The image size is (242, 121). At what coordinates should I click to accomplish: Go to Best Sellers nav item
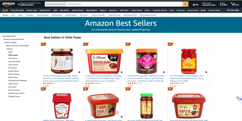click(x=64, y=10)
